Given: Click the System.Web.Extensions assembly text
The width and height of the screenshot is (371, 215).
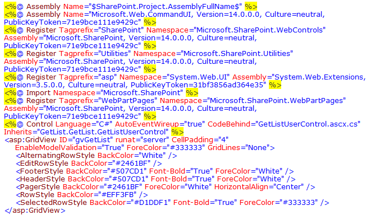Looking at the screenshot, I should point(318,77).
